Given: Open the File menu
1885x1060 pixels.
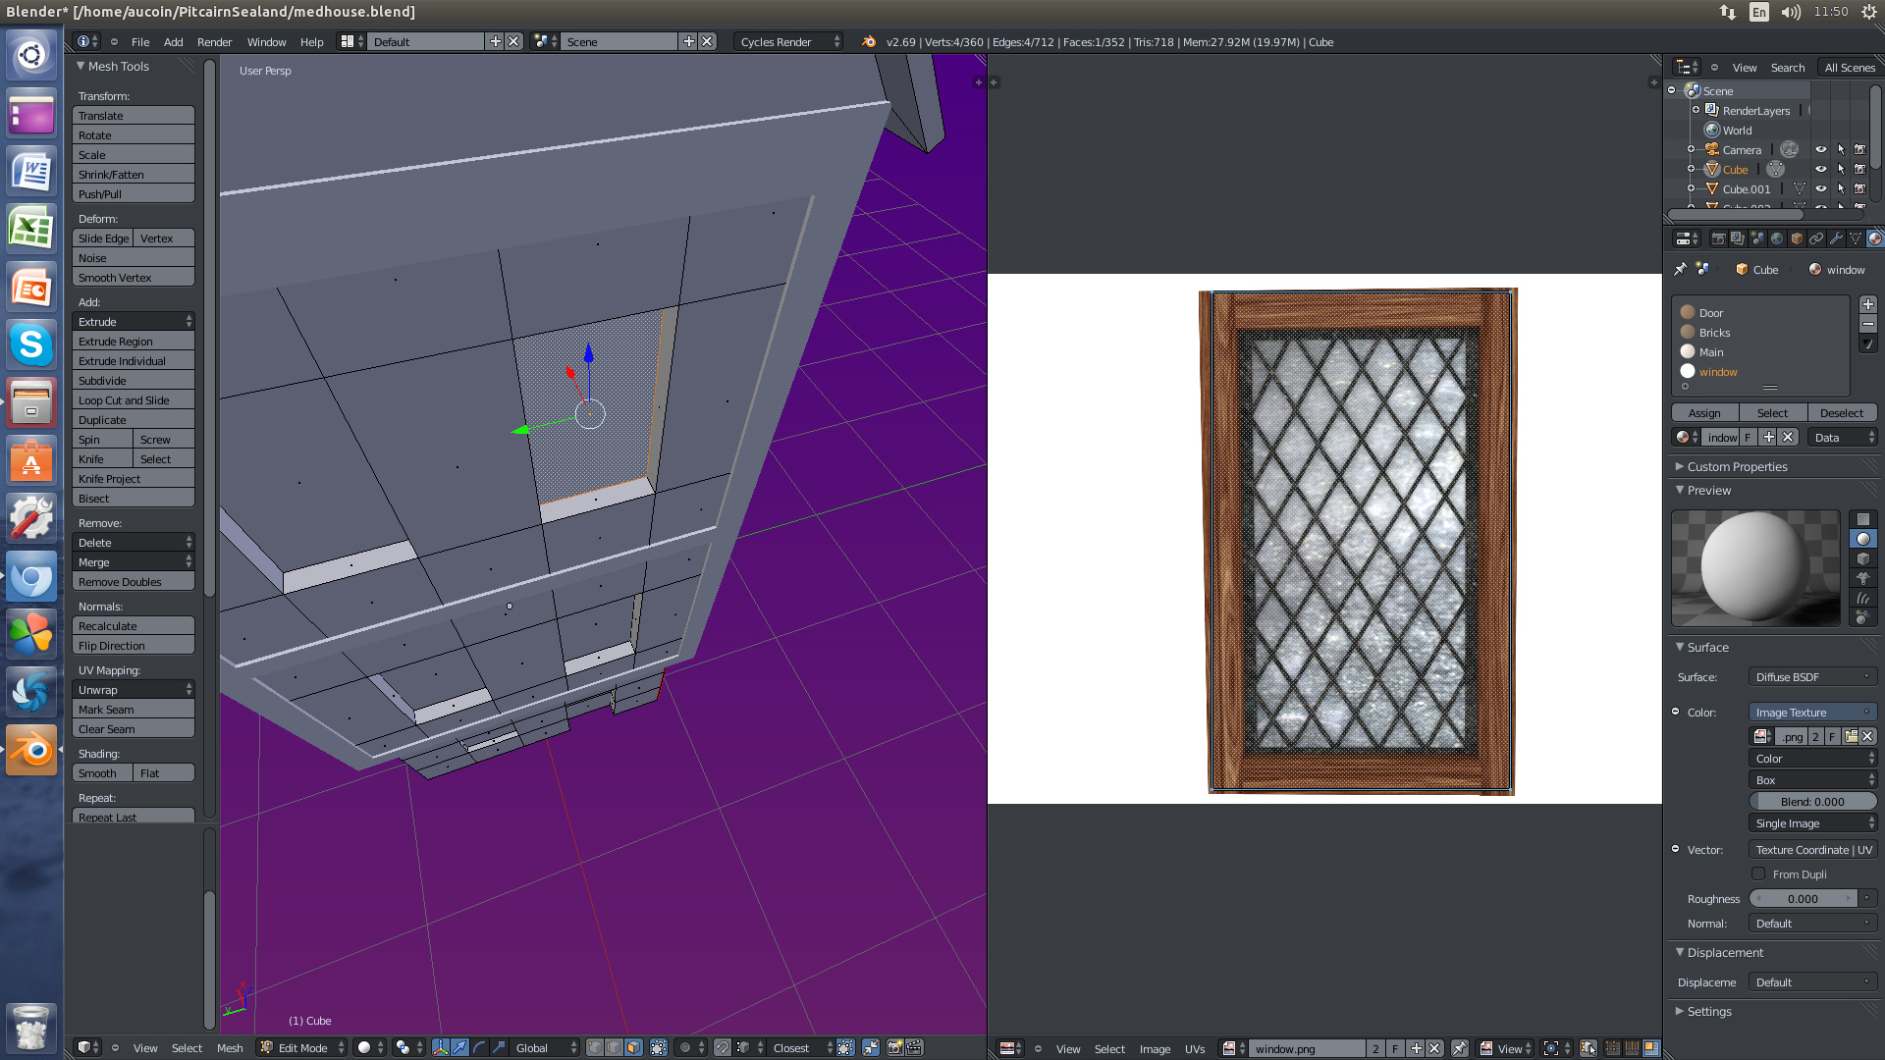Looking at the screenshot, I should coord(140,42).
